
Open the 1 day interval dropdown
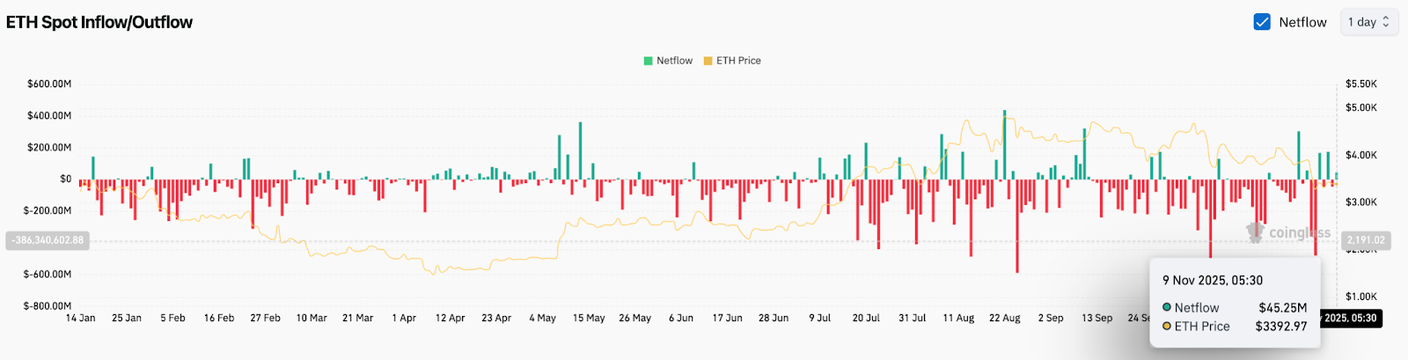pyautogui.click(x=1368, y=22)
